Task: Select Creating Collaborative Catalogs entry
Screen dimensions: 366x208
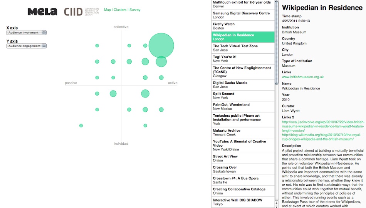Action: [243, 191]
